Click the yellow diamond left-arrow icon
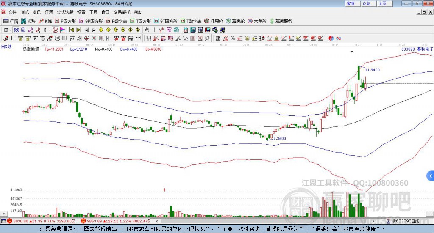This screenshot has width=434, height=233. (x=101, y=30)
